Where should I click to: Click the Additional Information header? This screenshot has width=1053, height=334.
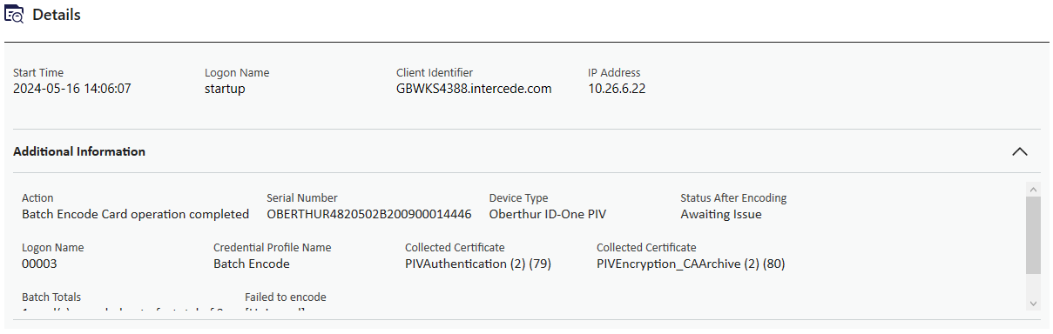click(x=79, y=151)
